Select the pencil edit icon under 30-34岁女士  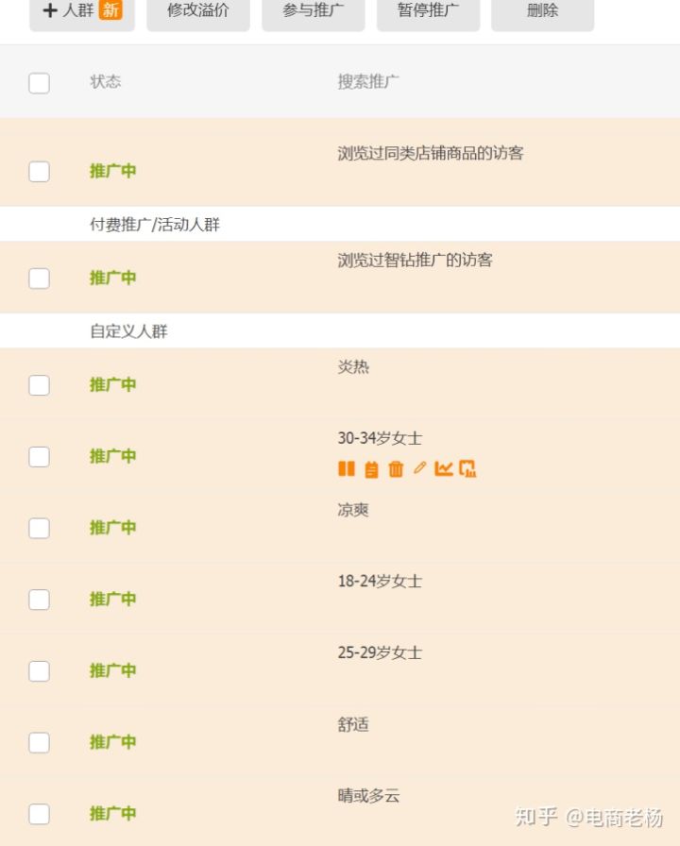click(419, 468)
